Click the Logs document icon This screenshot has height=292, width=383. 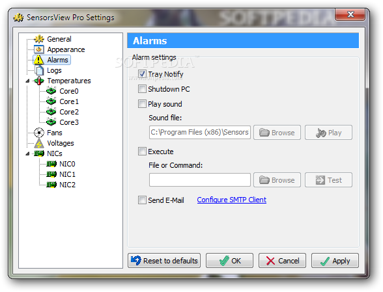pyautogui.click(x=39, y=70)
